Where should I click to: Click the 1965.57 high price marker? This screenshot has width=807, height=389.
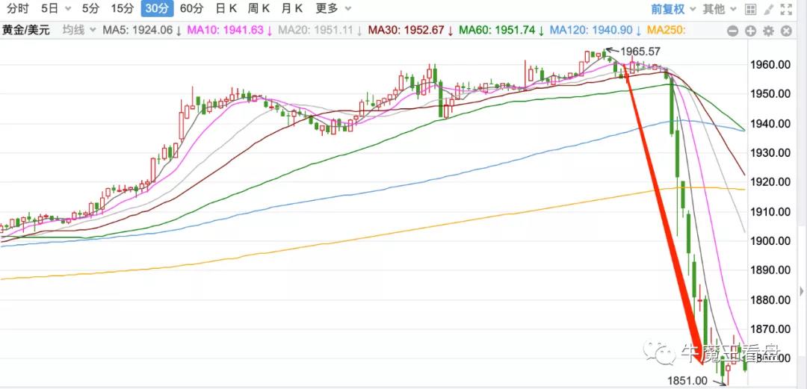640,52
